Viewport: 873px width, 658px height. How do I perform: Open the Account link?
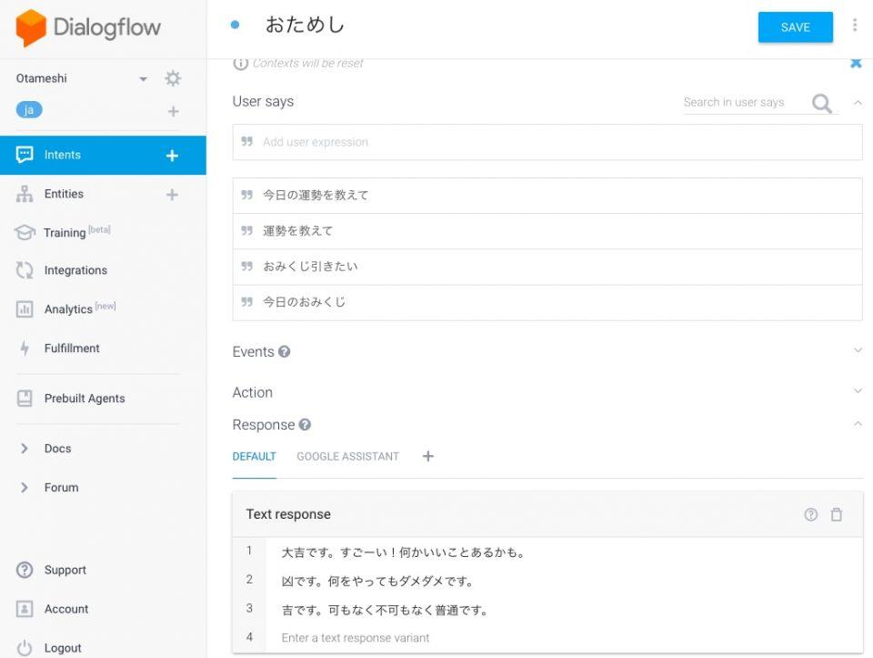coord(66,609)
